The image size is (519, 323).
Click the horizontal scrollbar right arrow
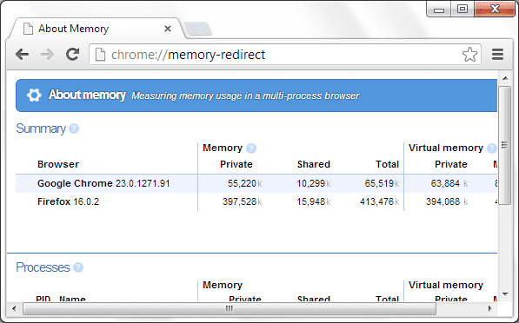click(490, 309)
